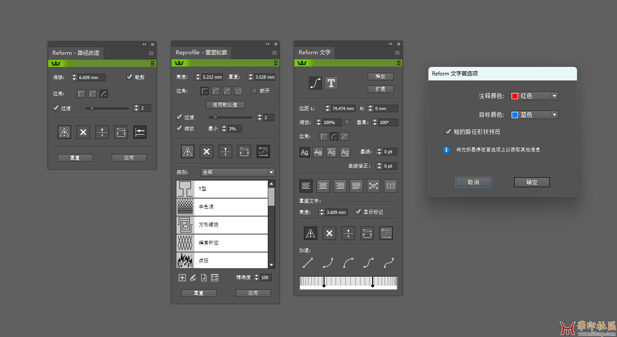Click the S-curve arrows icon in Reprofile panel
The image size is (617, 337).
(263, 151)
